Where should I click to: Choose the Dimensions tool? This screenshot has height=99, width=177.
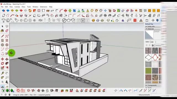coord(7,73)
